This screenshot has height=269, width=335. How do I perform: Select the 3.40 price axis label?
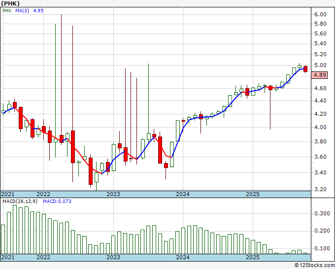pos(320,172)
